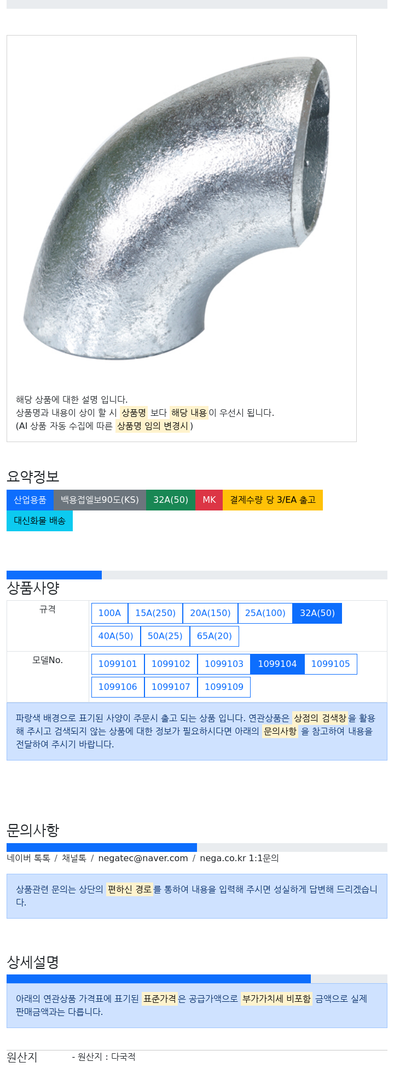
Task: Select the 100A size option
Action: pos(109,613)
